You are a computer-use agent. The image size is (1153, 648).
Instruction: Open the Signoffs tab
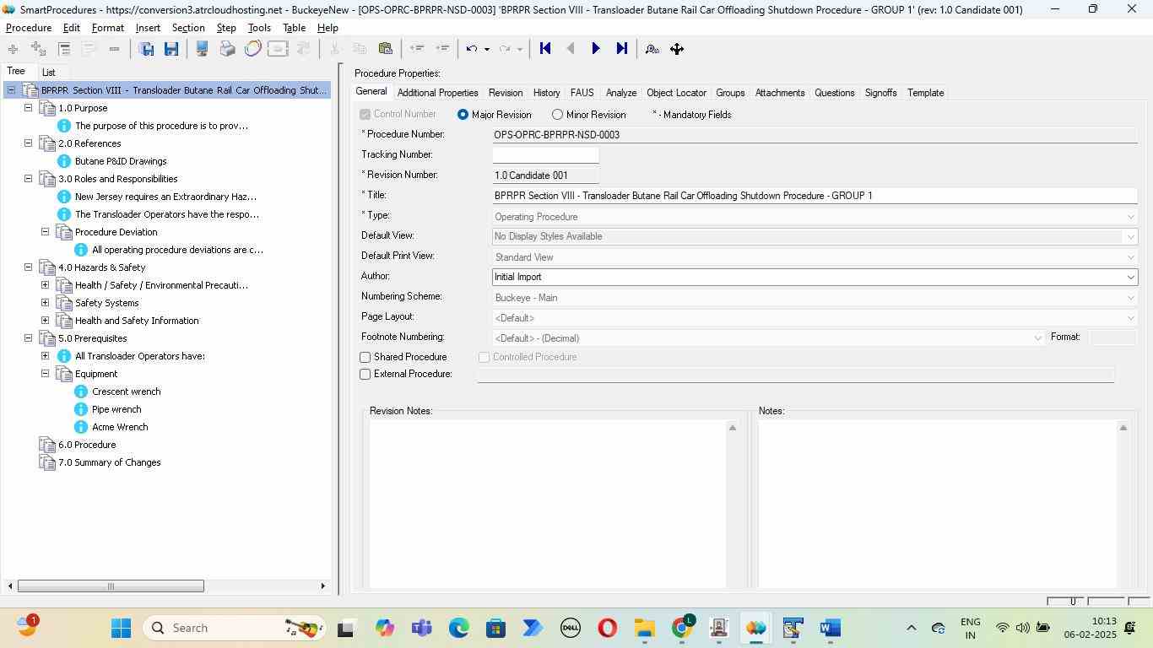pyautogui.click(x=880, y=93)
